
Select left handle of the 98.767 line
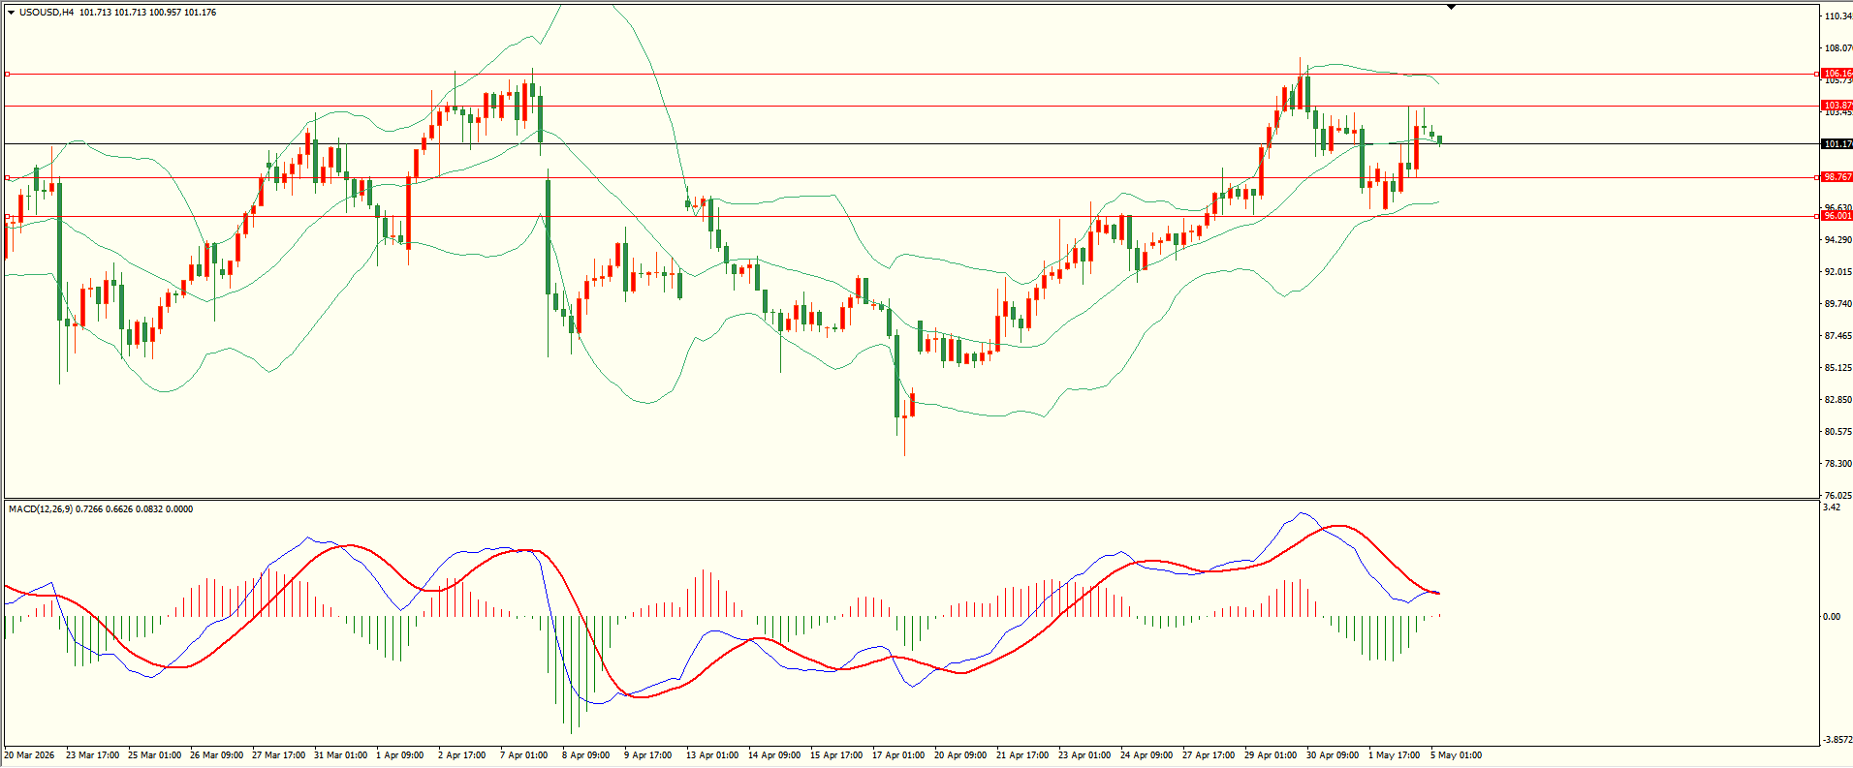point(7,177)
